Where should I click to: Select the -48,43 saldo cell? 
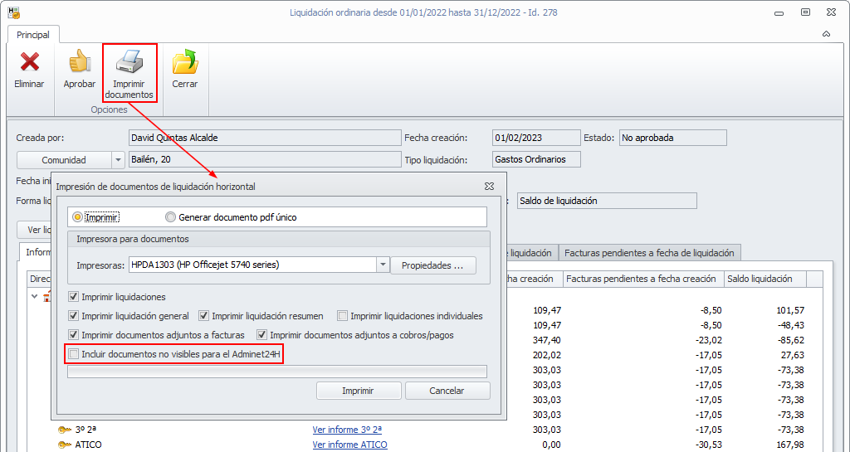793,325
